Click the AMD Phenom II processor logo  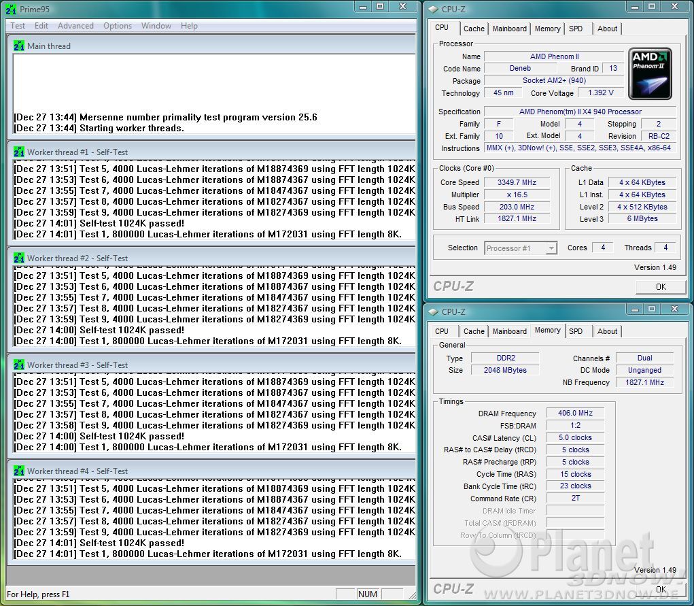(x=650, y=73)
